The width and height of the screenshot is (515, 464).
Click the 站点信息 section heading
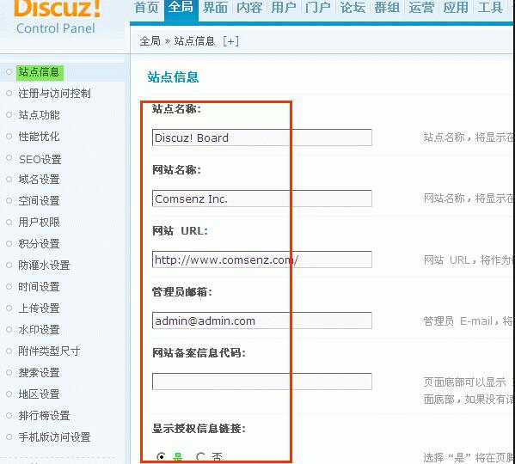pos(173,77)
